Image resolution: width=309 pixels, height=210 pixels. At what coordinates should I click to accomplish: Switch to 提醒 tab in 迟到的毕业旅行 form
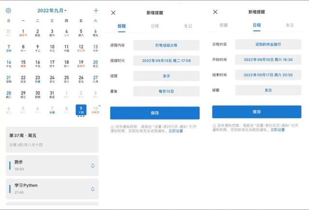click(224, 25)
